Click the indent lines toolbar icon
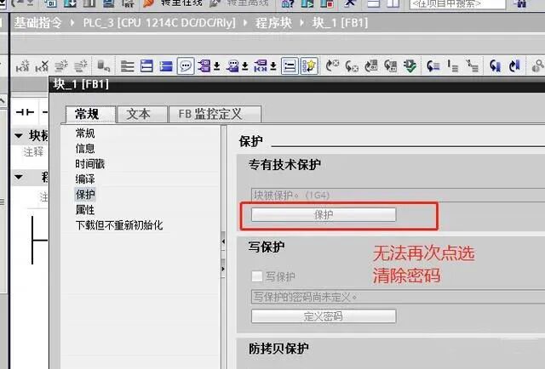The height and width of the screenshot is (369, 545). tap(452, 65)
